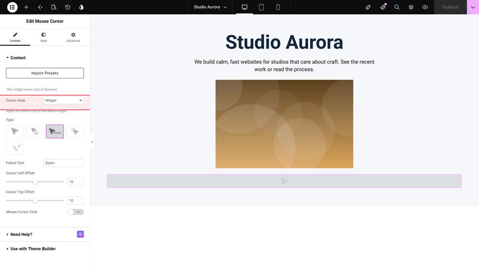Open the AI sparkle tool in the top bar
Screen dimensions: 479x269
point(40,7)
